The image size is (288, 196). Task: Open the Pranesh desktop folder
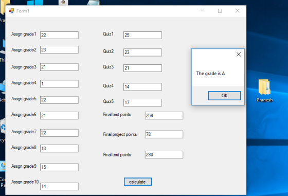[x=264, y=91]
